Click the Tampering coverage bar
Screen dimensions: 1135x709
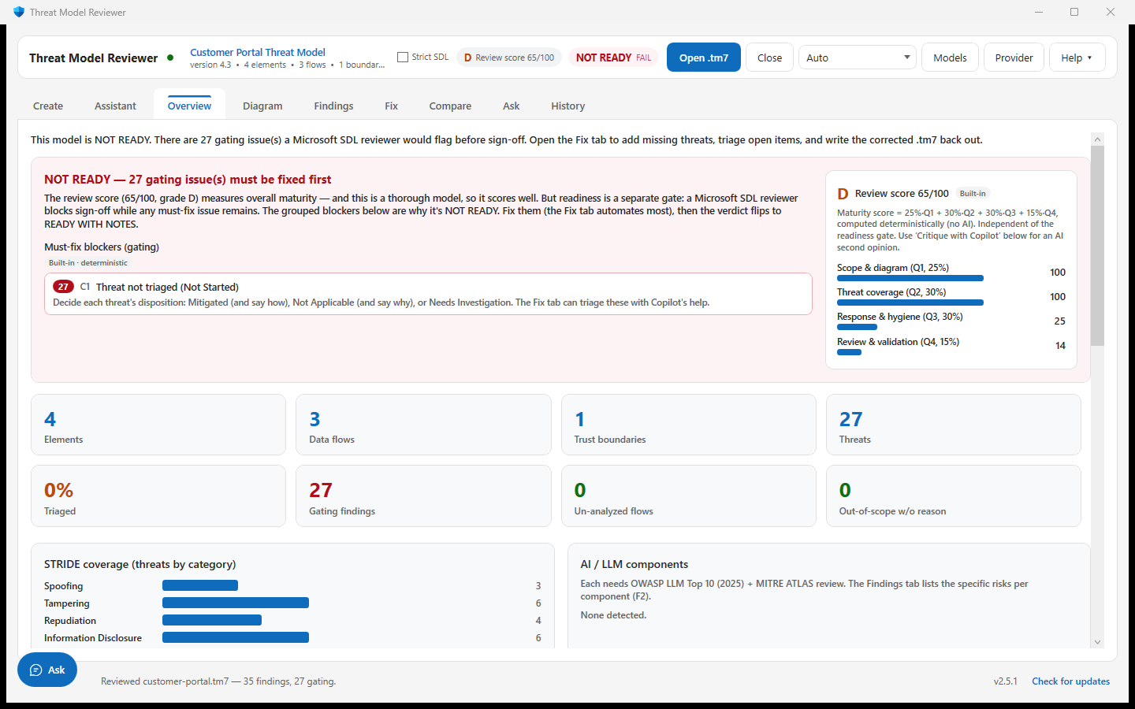[236, 603]
